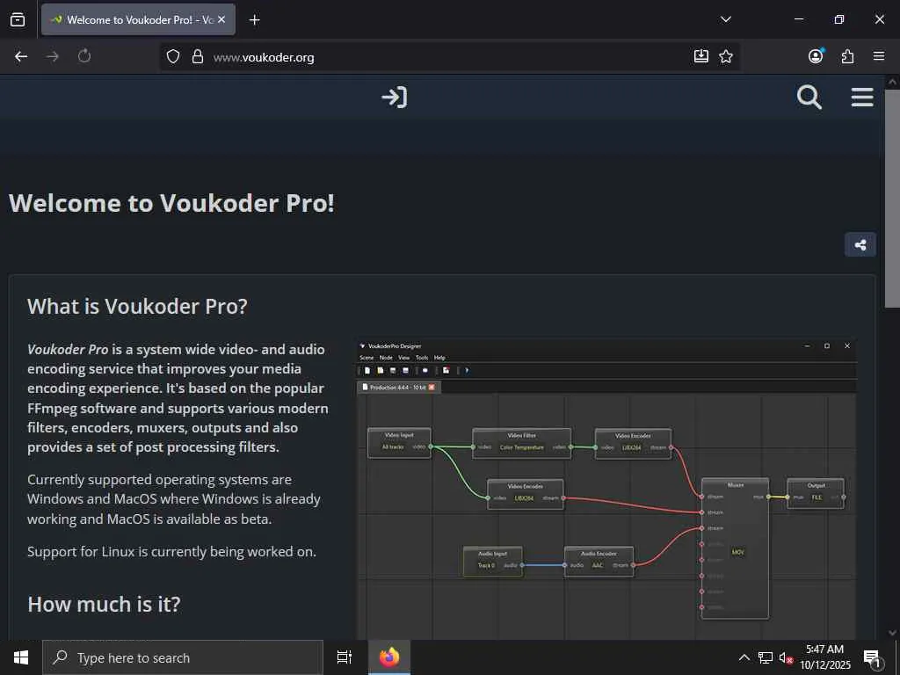Expand the list all tabs chevron
The width and height of the screenshot is (900, 675).
725,19
